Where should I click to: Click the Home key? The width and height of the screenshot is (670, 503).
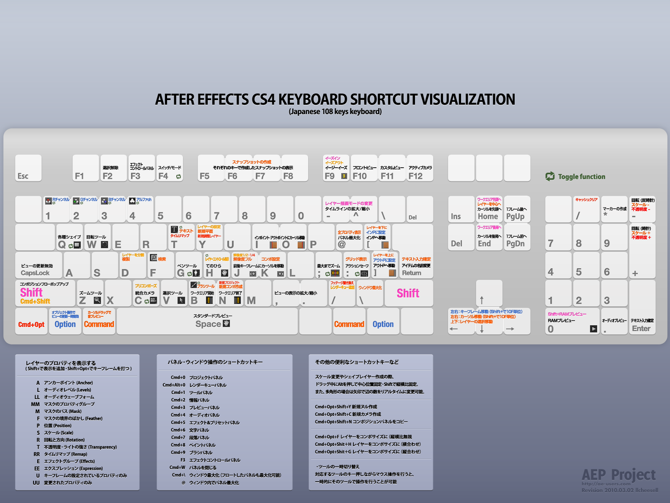pos(489,209)
